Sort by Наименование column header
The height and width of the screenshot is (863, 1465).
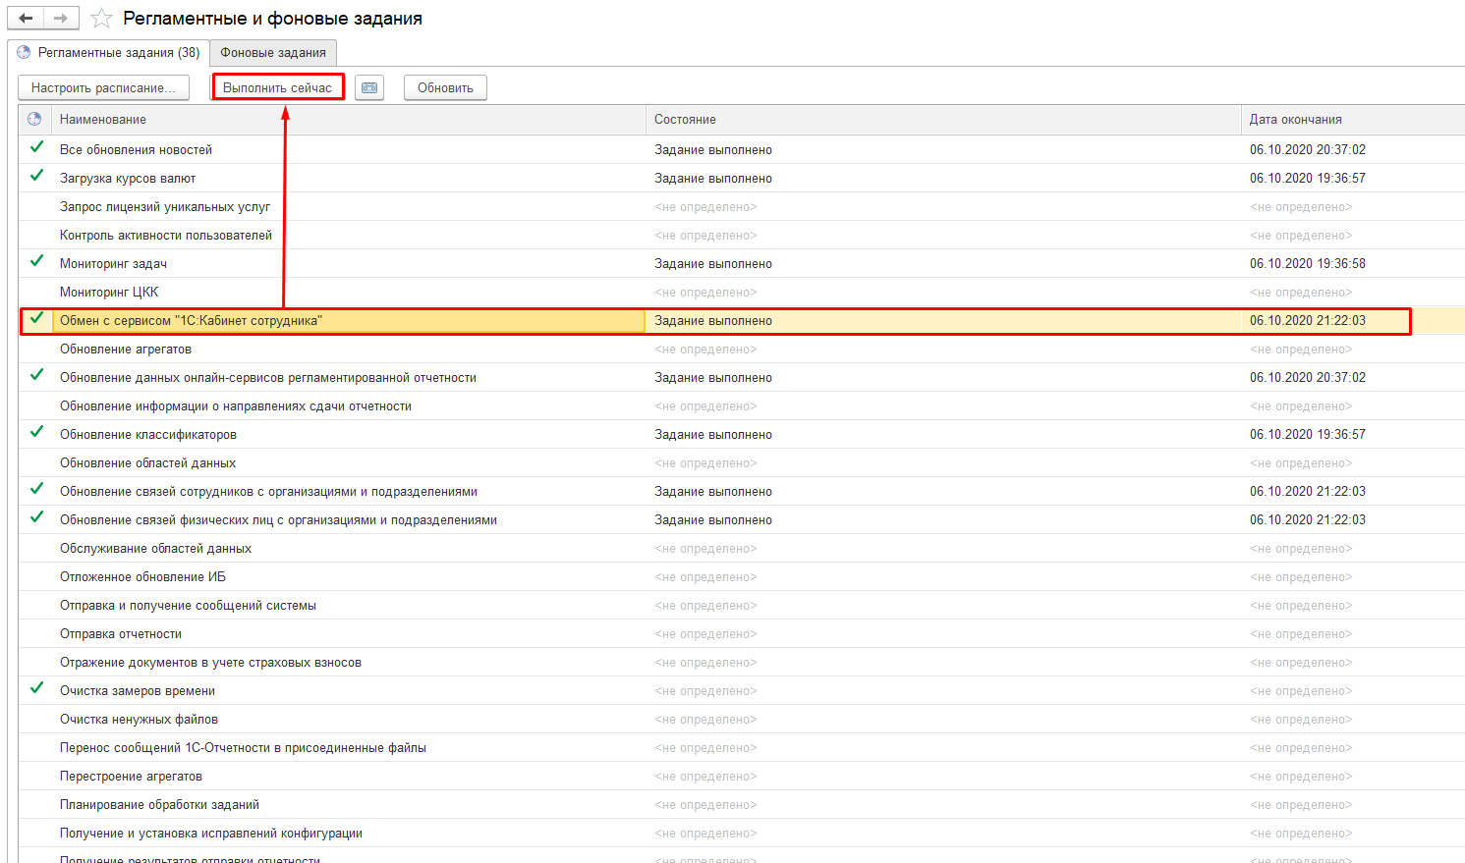pos(103,119)
